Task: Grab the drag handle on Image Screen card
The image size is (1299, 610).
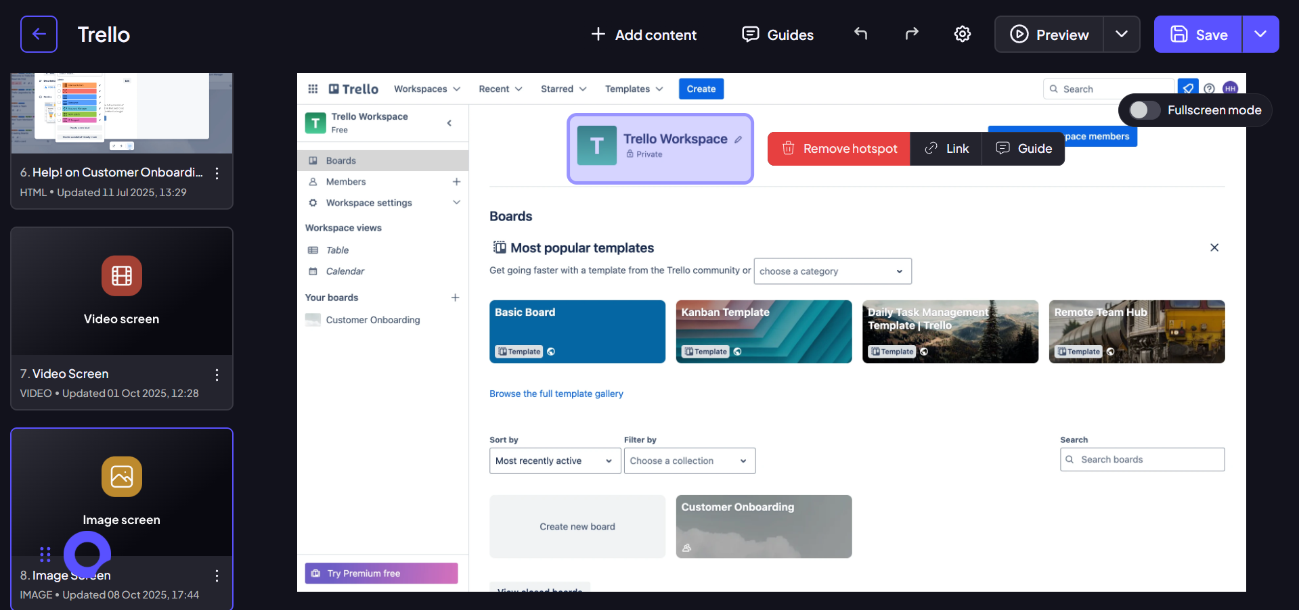Action: pyautogui.click(x=45, y=555)
